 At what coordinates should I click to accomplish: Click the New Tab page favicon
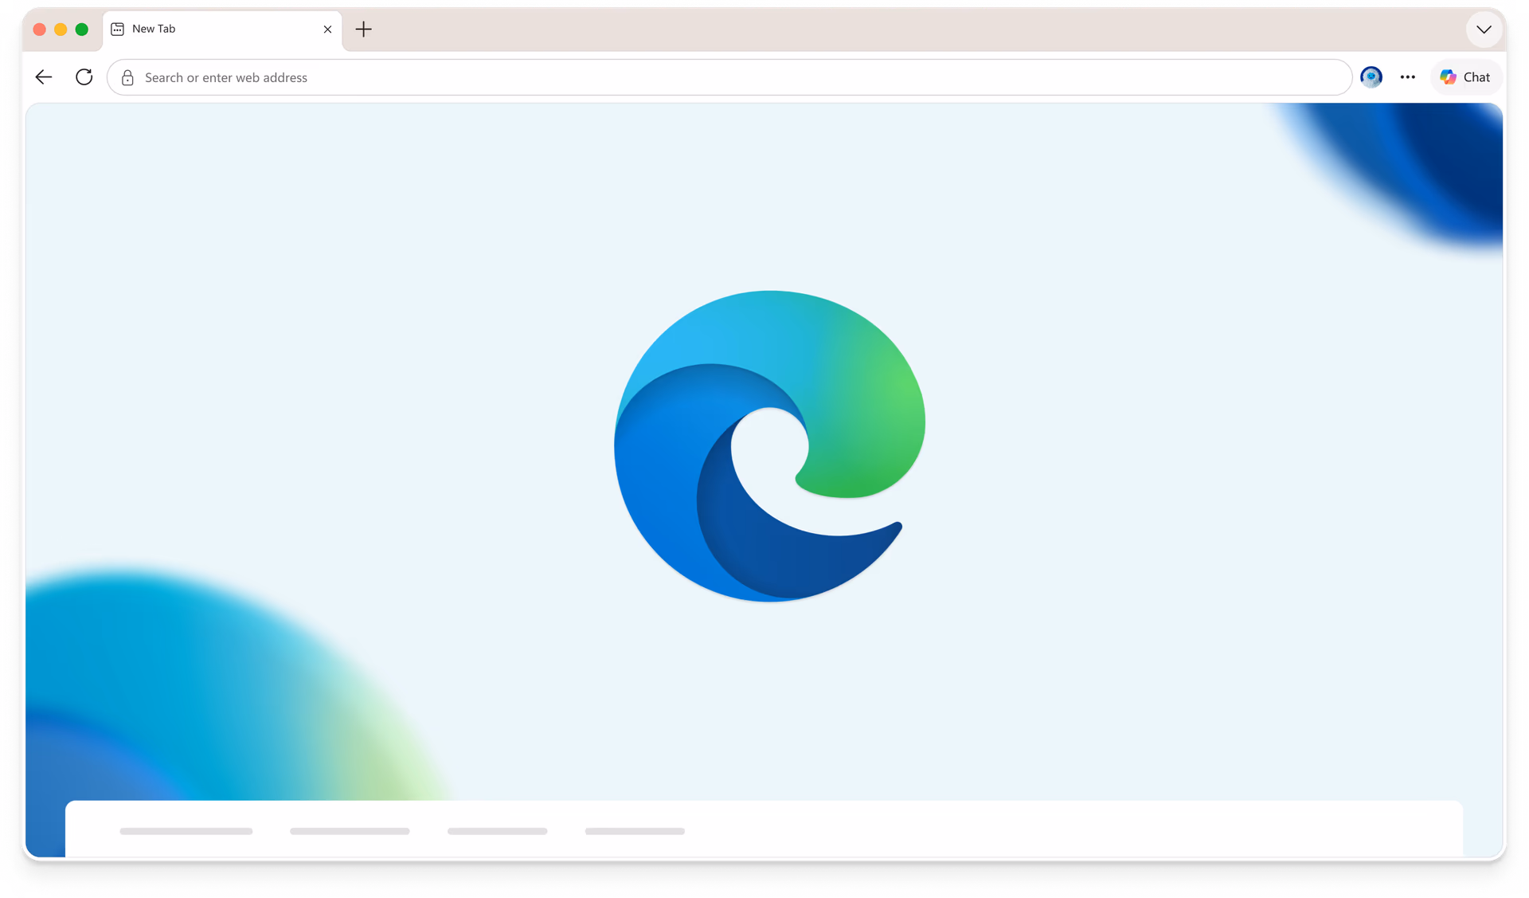(118, 29)
